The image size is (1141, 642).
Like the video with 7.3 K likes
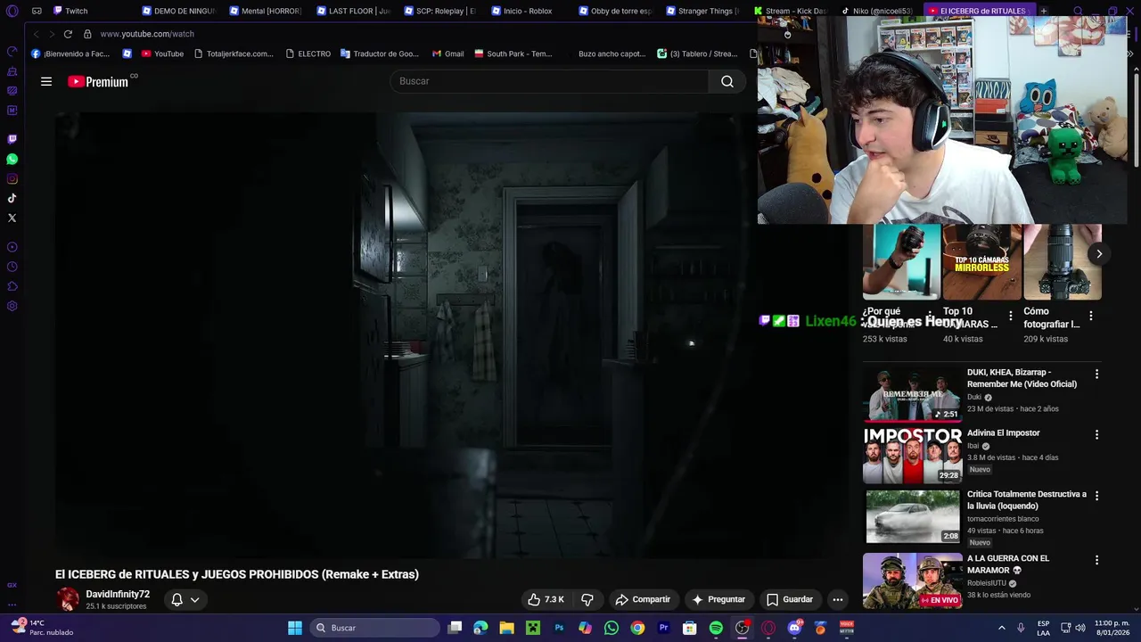[x=546, y=599]
